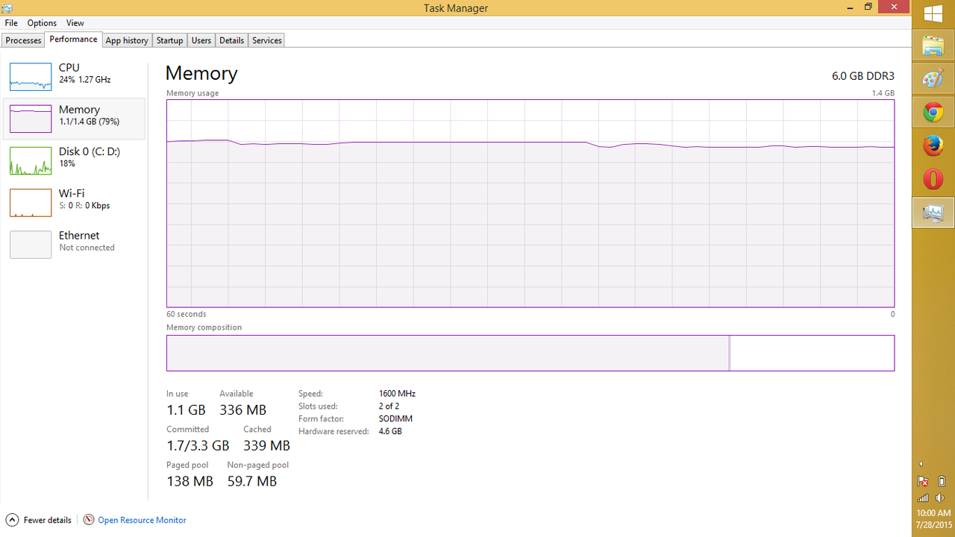Click the Action Center flag tray icon
955x537 pixels.
click(x=923, y=481)
